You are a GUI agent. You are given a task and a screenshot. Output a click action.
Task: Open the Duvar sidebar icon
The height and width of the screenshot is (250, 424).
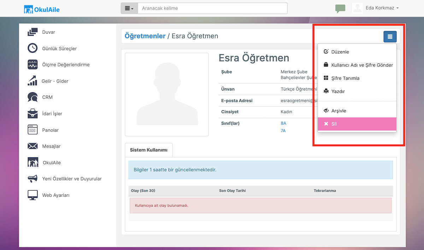click(33, 32)
